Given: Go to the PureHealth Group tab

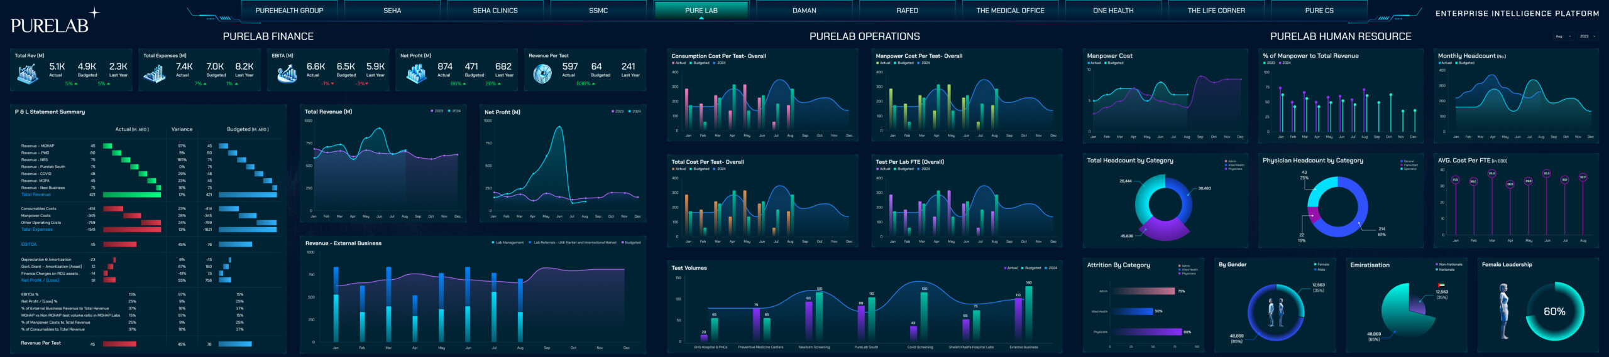Looking at the screenshot, I should (x=289, y=11).
